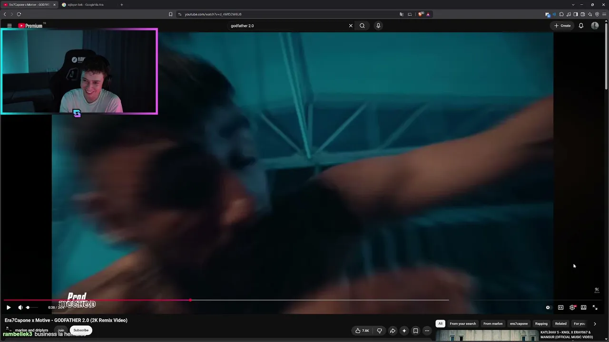Switch to theater mode
609x342 pixels.
[583, 307]
